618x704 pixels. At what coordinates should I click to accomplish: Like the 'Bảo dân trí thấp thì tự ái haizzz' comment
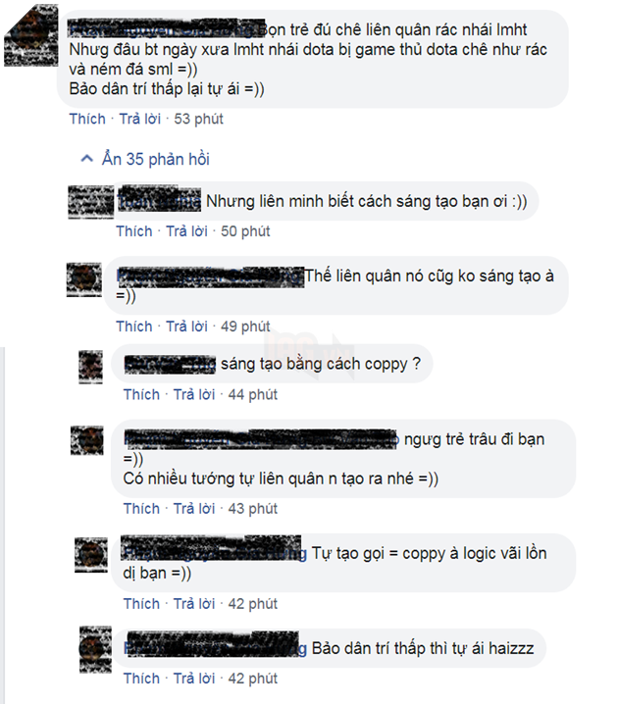tap(141, 679)
